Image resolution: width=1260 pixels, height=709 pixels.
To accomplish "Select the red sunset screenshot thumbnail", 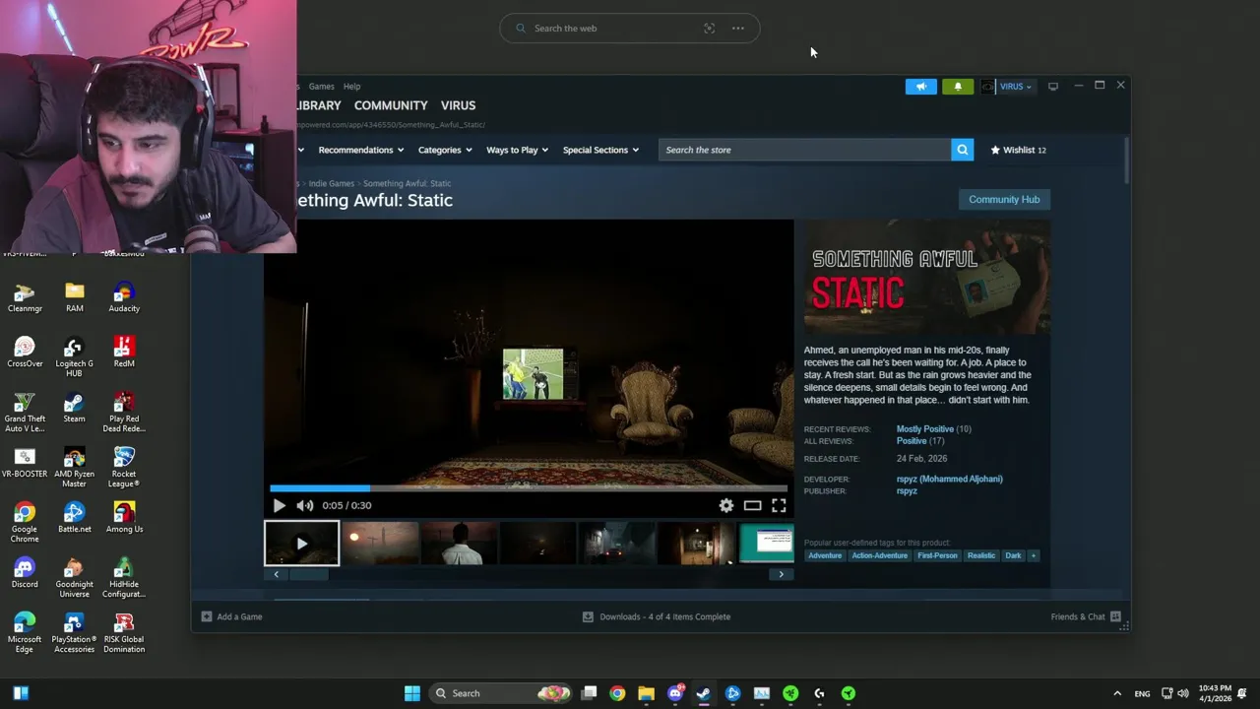I will [380, 544].
